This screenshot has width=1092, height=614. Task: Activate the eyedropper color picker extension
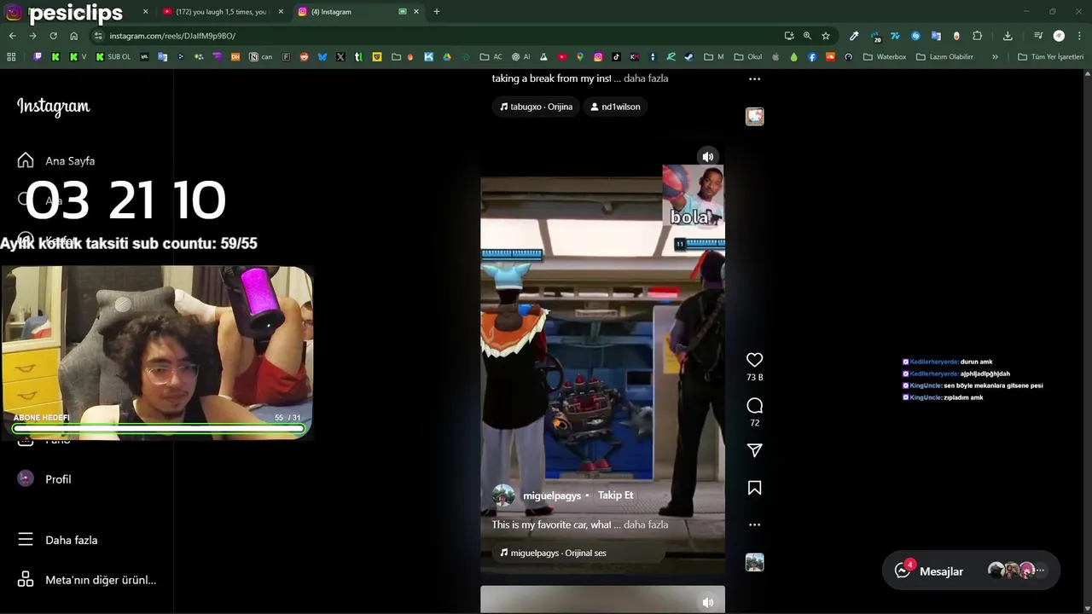(854, 36)
